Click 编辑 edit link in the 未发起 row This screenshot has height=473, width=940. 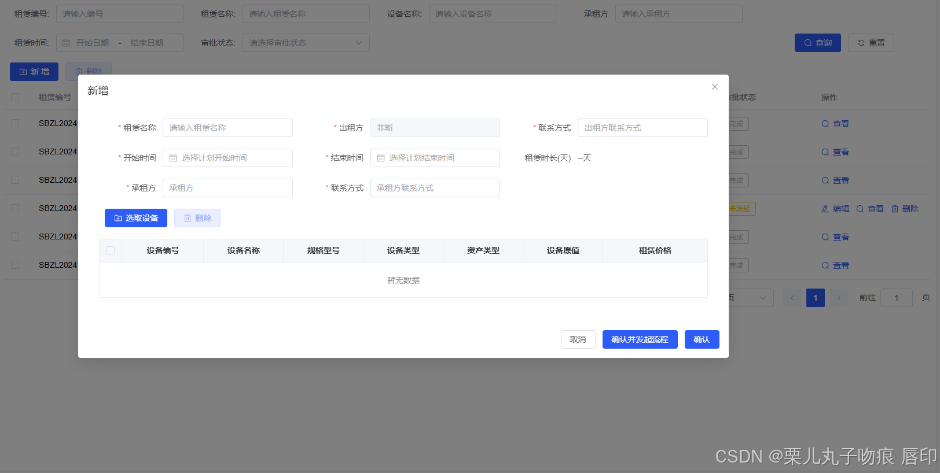click(835, 209)
